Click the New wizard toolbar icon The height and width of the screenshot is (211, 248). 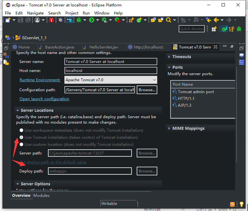point(8,20)
